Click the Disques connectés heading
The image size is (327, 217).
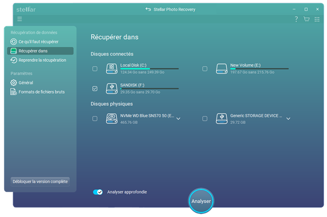(x=112, y=54)
